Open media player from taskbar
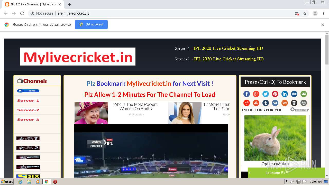The height and width of the screenshot is (185, 329). pos(38,182)
